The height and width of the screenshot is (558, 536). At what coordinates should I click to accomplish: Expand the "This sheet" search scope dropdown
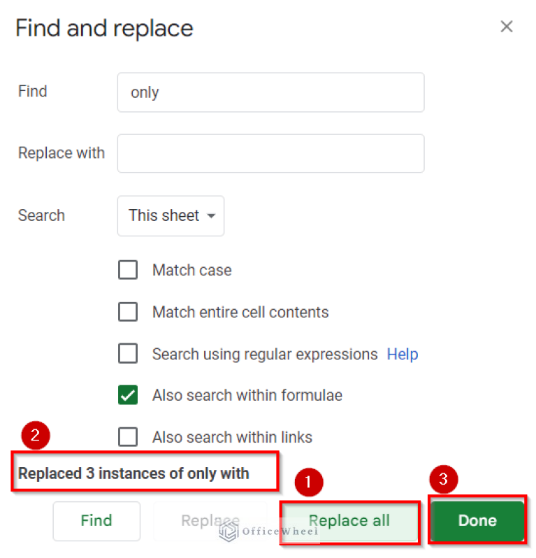tap(171, 216)
